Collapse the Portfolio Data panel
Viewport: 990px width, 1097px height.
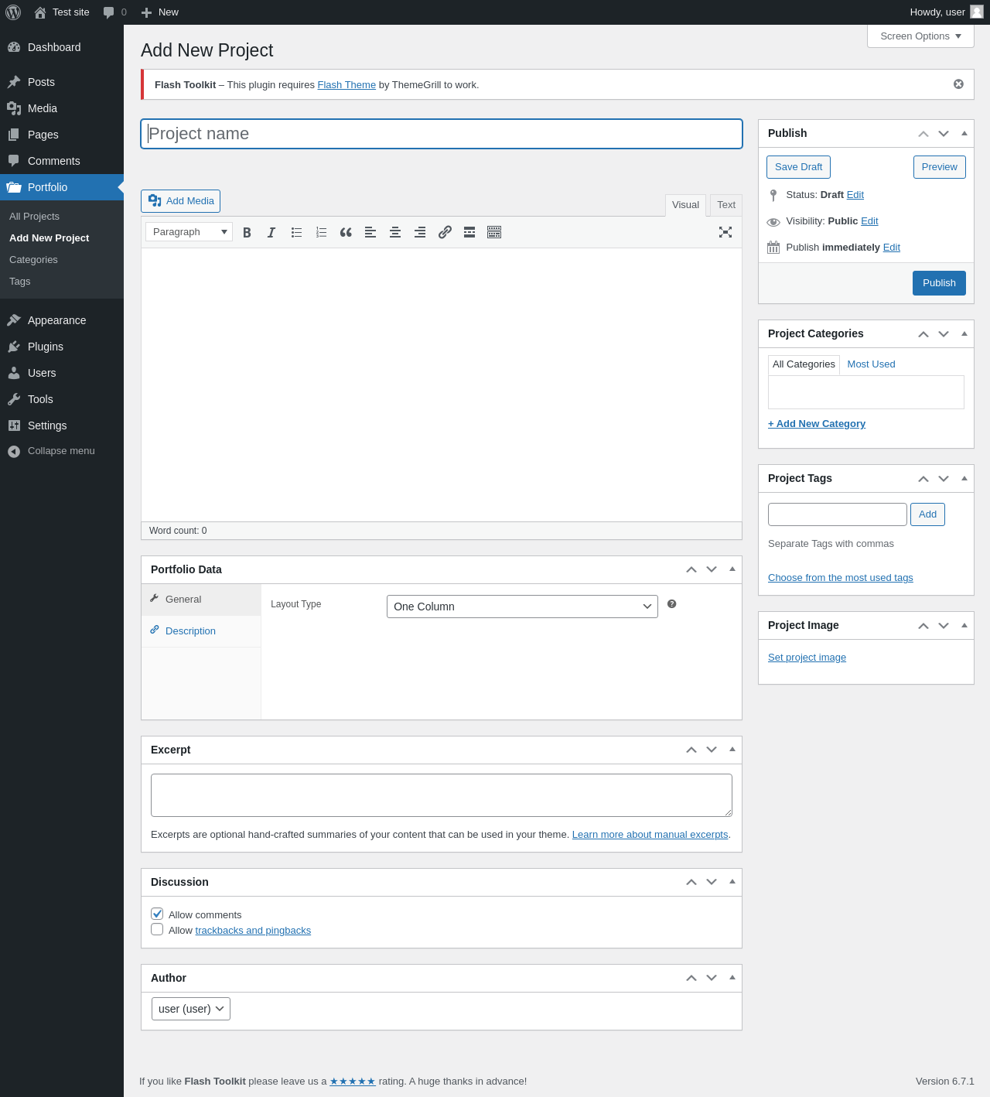[x=732, y=569]
